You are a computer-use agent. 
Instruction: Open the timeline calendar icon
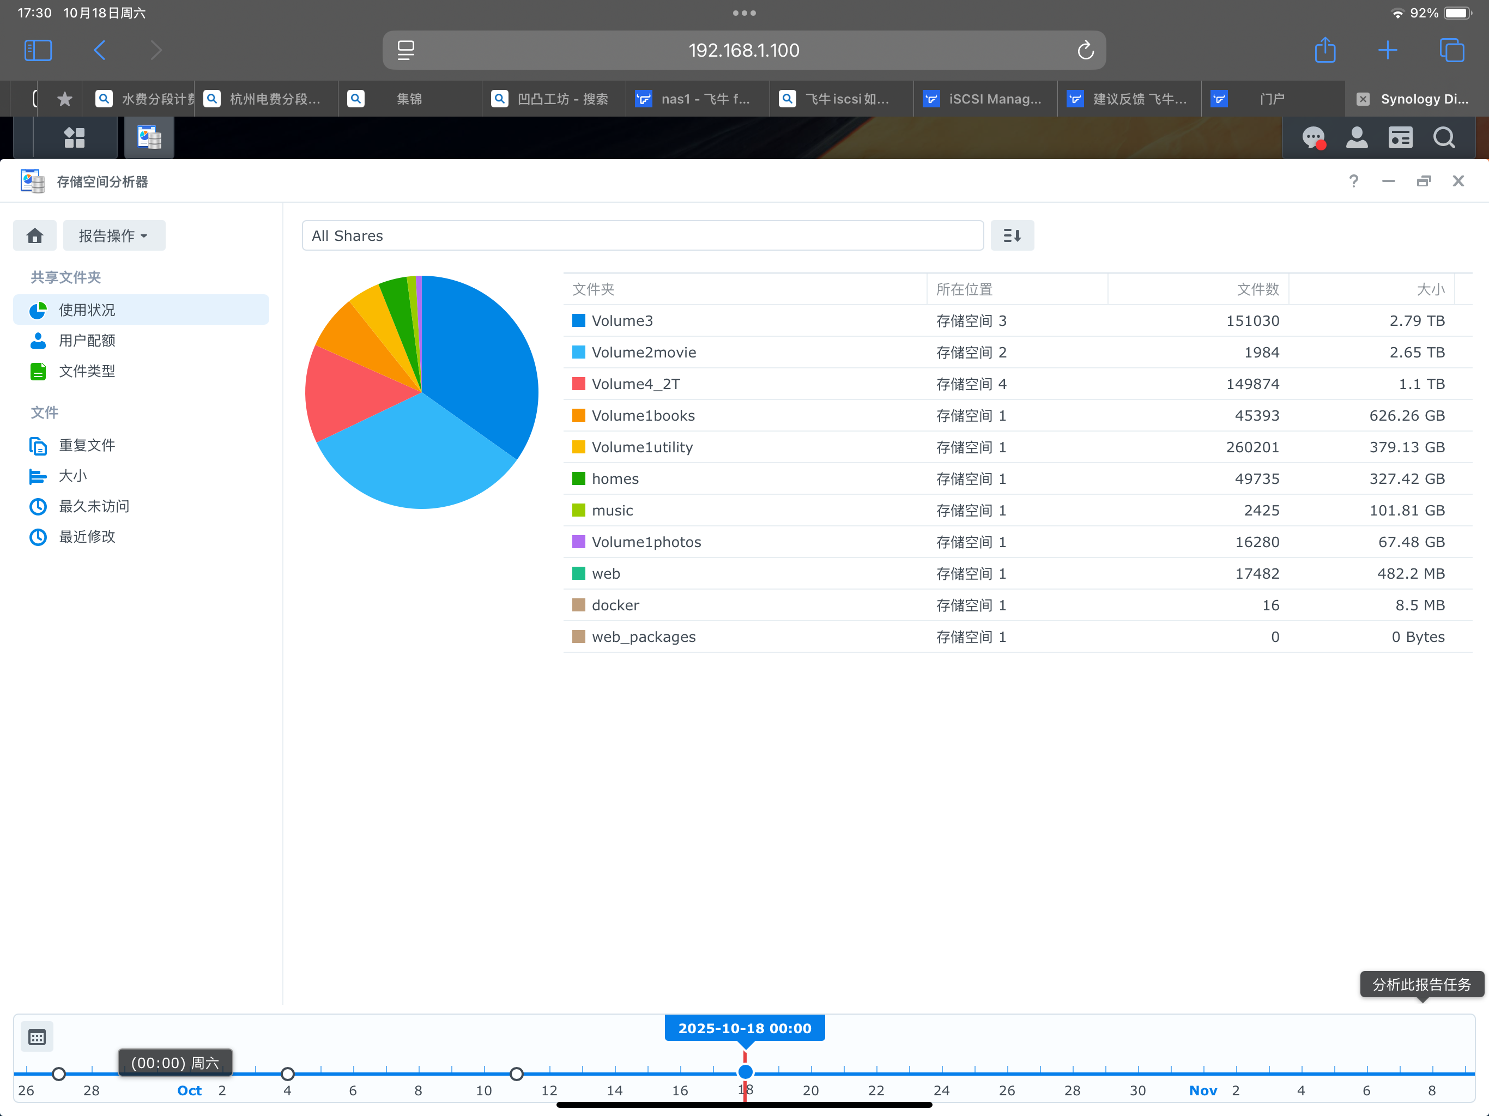click(x=37, y=1037)
